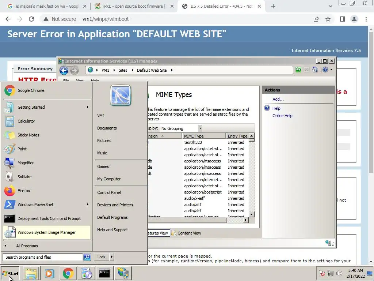Open the shutdown options arrow beside Lock
The width and height of the screenshot is (374, 281).
point(111,257)
